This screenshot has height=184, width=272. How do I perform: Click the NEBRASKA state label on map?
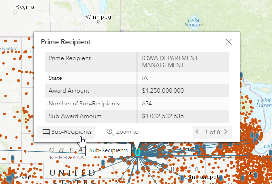point(67,158)
